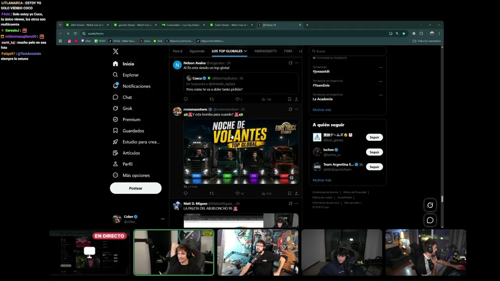Open more options on Mati D. Miguez post
Viewport: 500px width, 281px height.
(296, 203)
